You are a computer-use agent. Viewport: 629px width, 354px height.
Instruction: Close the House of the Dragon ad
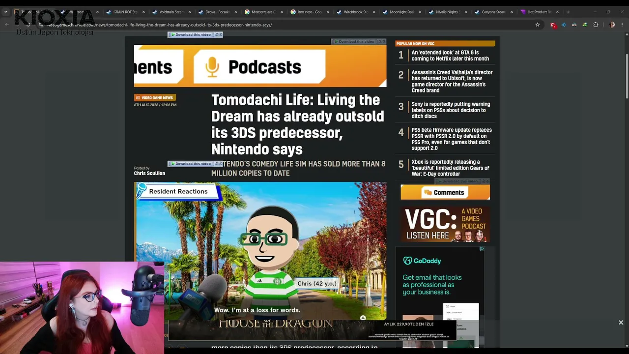click(621, 323)
